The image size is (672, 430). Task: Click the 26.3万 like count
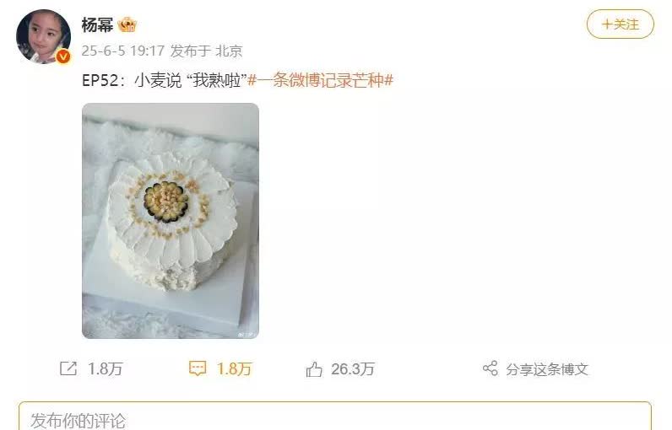click(353, 368)
